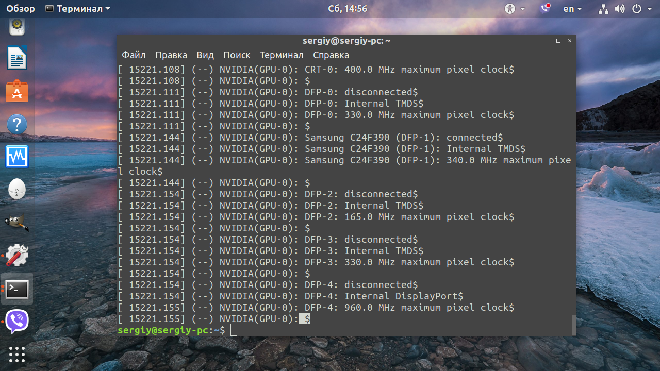This screenshot has width=660, height=371.
Task: Open the Терминал menu in the menu bar
Action: (x=282, y=55)
